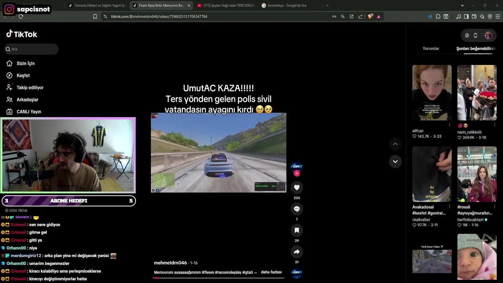Image resolution: width=503 pixels, height=283 pixels.
Task: Click the TikTok logo
Action: tap(22, 34)
